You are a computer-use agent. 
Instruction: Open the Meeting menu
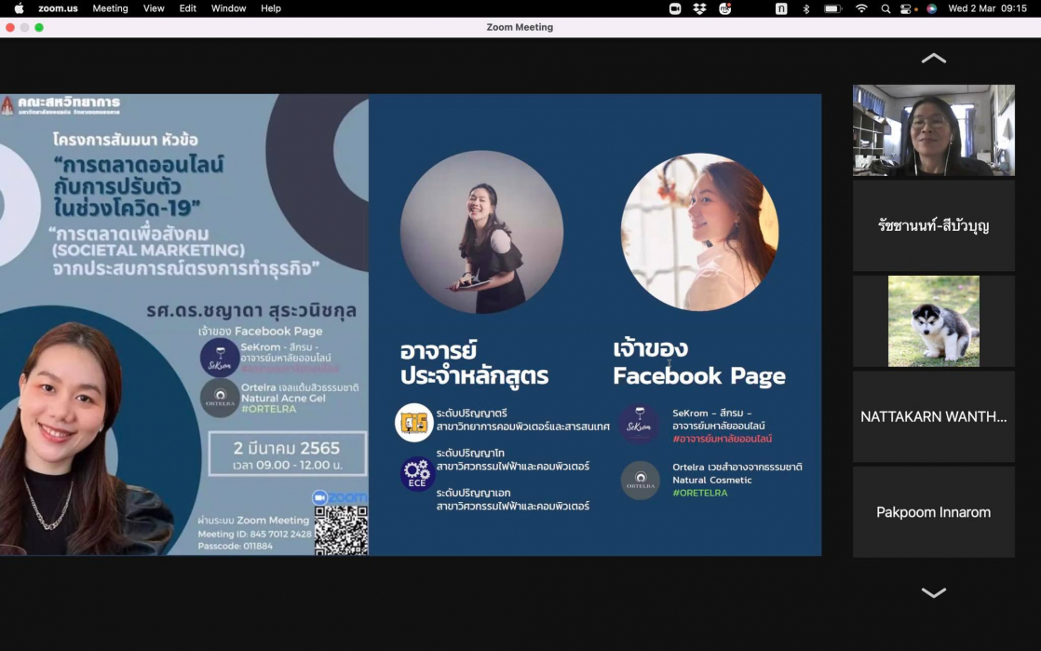pos(110,8)
